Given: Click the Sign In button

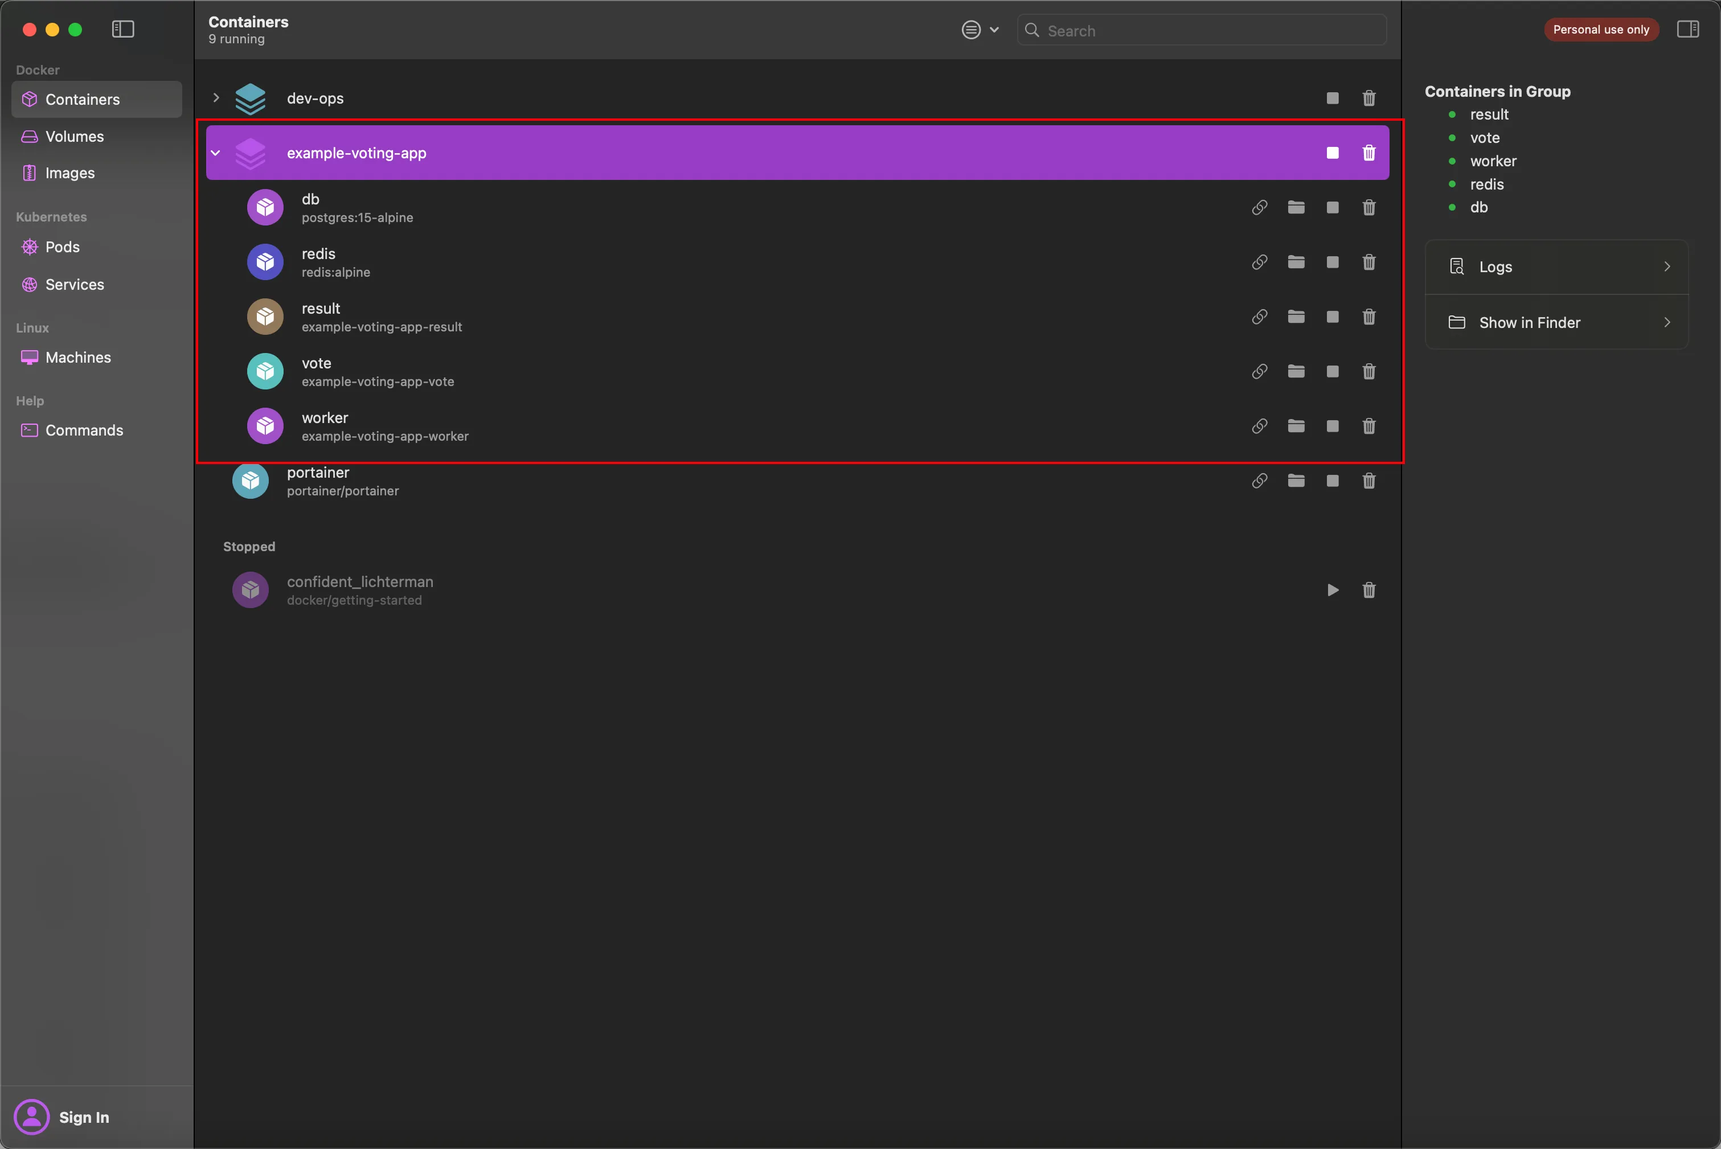Looking at the screenshot, I should [x=62, y=1117].
